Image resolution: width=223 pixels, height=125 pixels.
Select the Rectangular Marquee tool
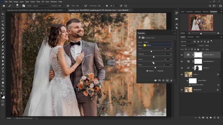[x=3, y=18]
